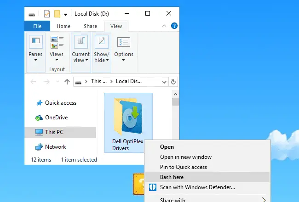The image size is (299, 202).
Task: Click the 12 items status text
Action: pyautogui.click(x=41, y=160)
